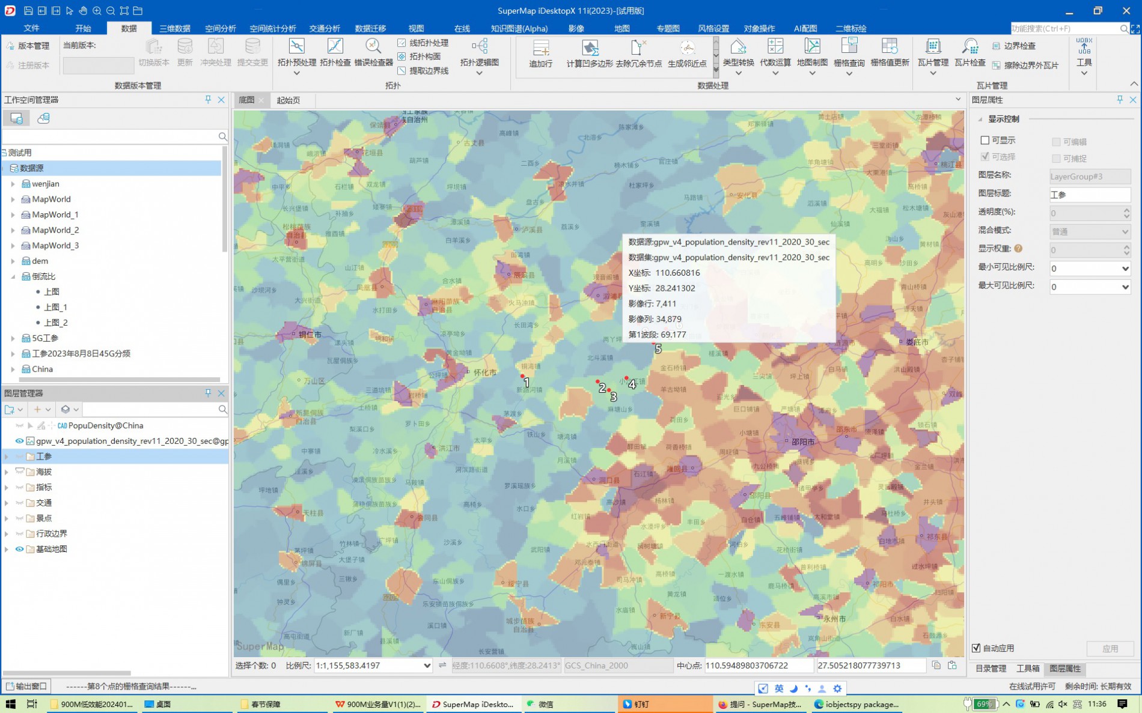
Task: Click the zoom in magnifier icon
Action: pyautogui.click(x=97, y=11)
